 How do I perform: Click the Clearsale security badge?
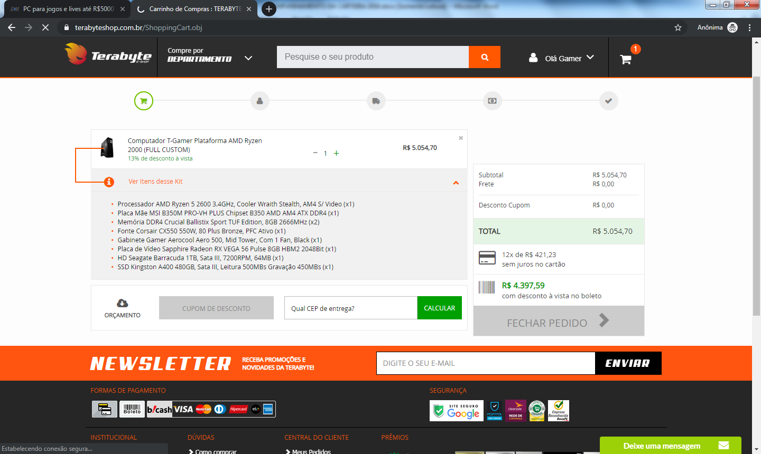(x=515, y=411)
